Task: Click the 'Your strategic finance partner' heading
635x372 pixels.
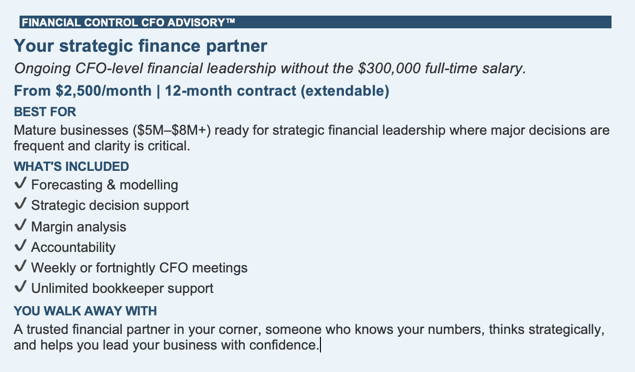Action: [140, 46]
